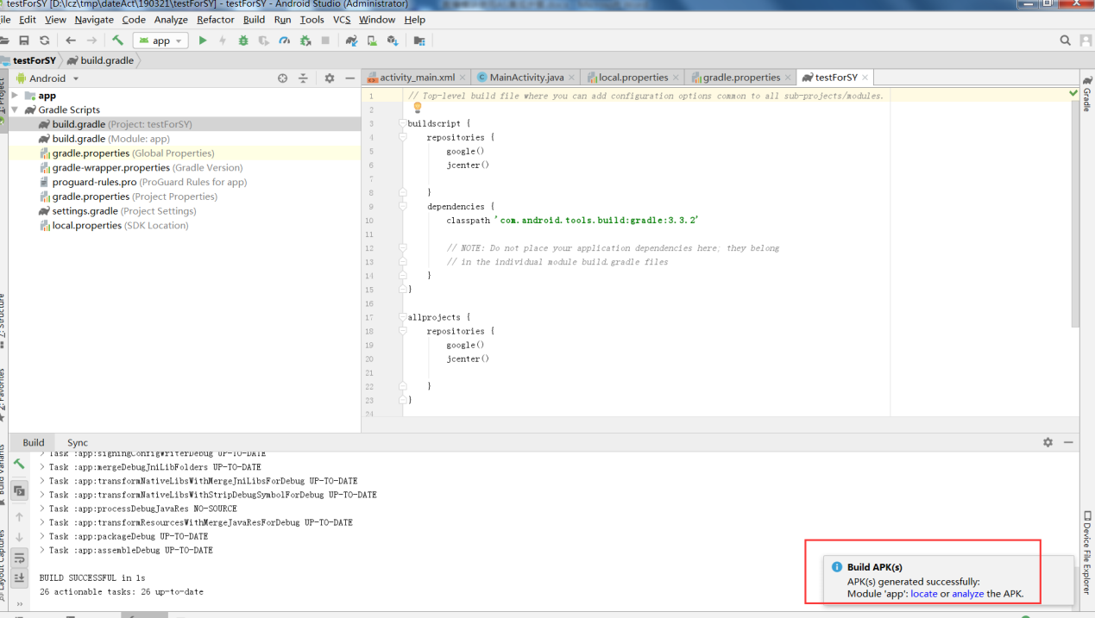The image size is (1095, 618).
Task: Close the testForSY editor tab
Action: click(x=865, y=78)
